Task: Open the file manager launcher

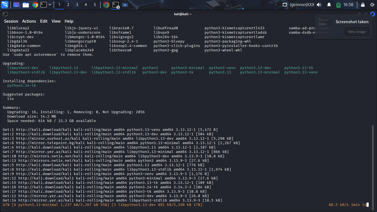Action: [26, 5]
